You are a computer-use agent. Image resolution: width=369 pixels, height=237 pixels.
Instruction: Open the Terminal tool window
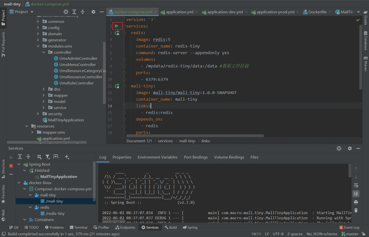coord(79,227)
